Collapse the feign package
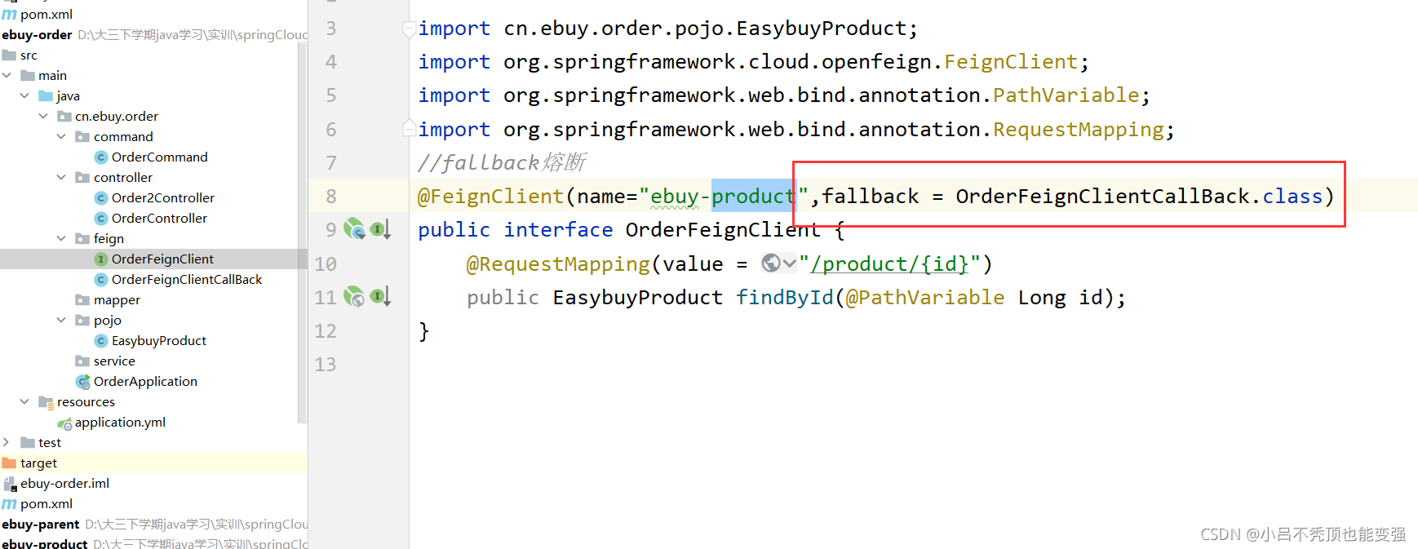Viewport: 1418px width, 549px height. (61, 238)
